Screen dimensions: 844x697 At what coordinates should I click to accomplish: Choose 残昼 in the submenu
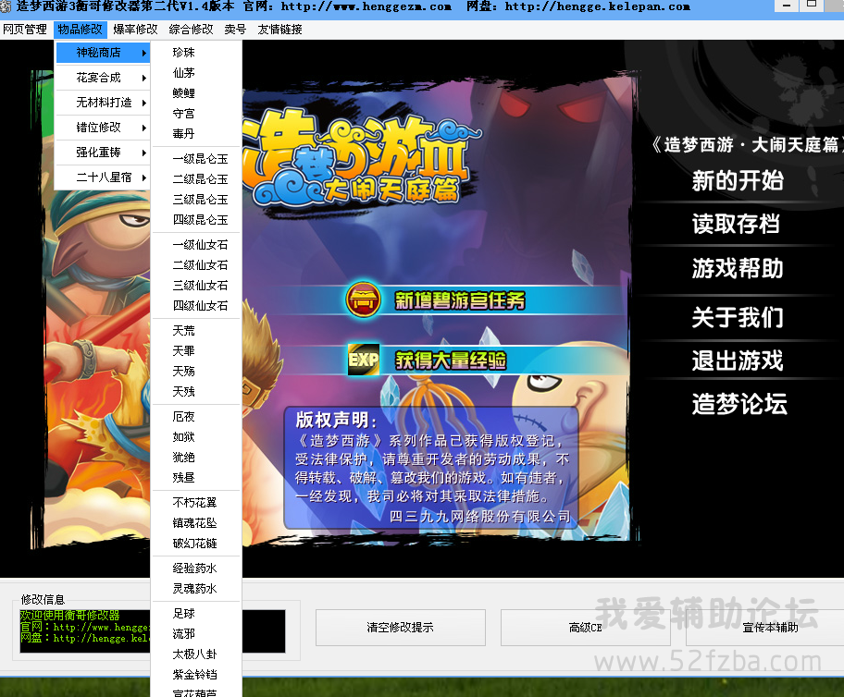click(196, 478)
